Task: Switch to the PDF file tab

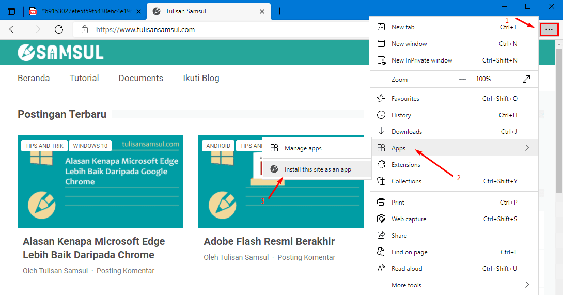Action: tap(86, 11)
